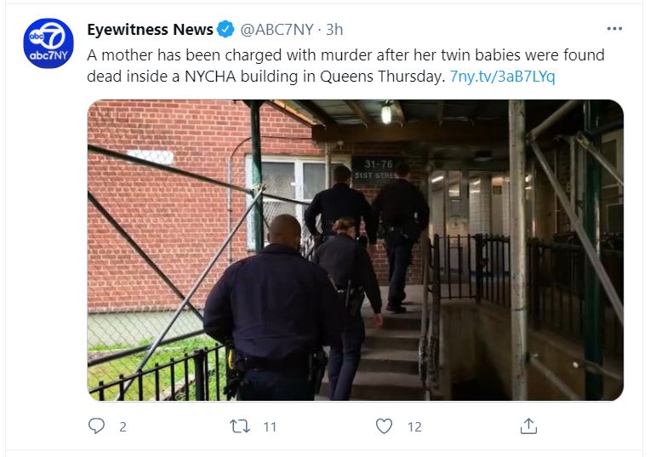Like the tweet with the heart icon

click(x=384, y=426)
